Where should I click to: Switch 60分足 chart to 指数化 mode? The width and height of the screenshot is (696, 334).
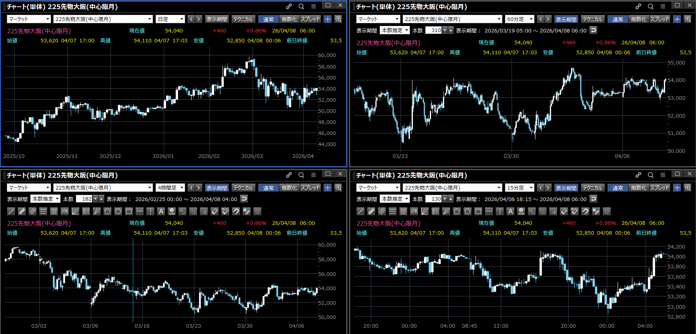pos(638,19)
